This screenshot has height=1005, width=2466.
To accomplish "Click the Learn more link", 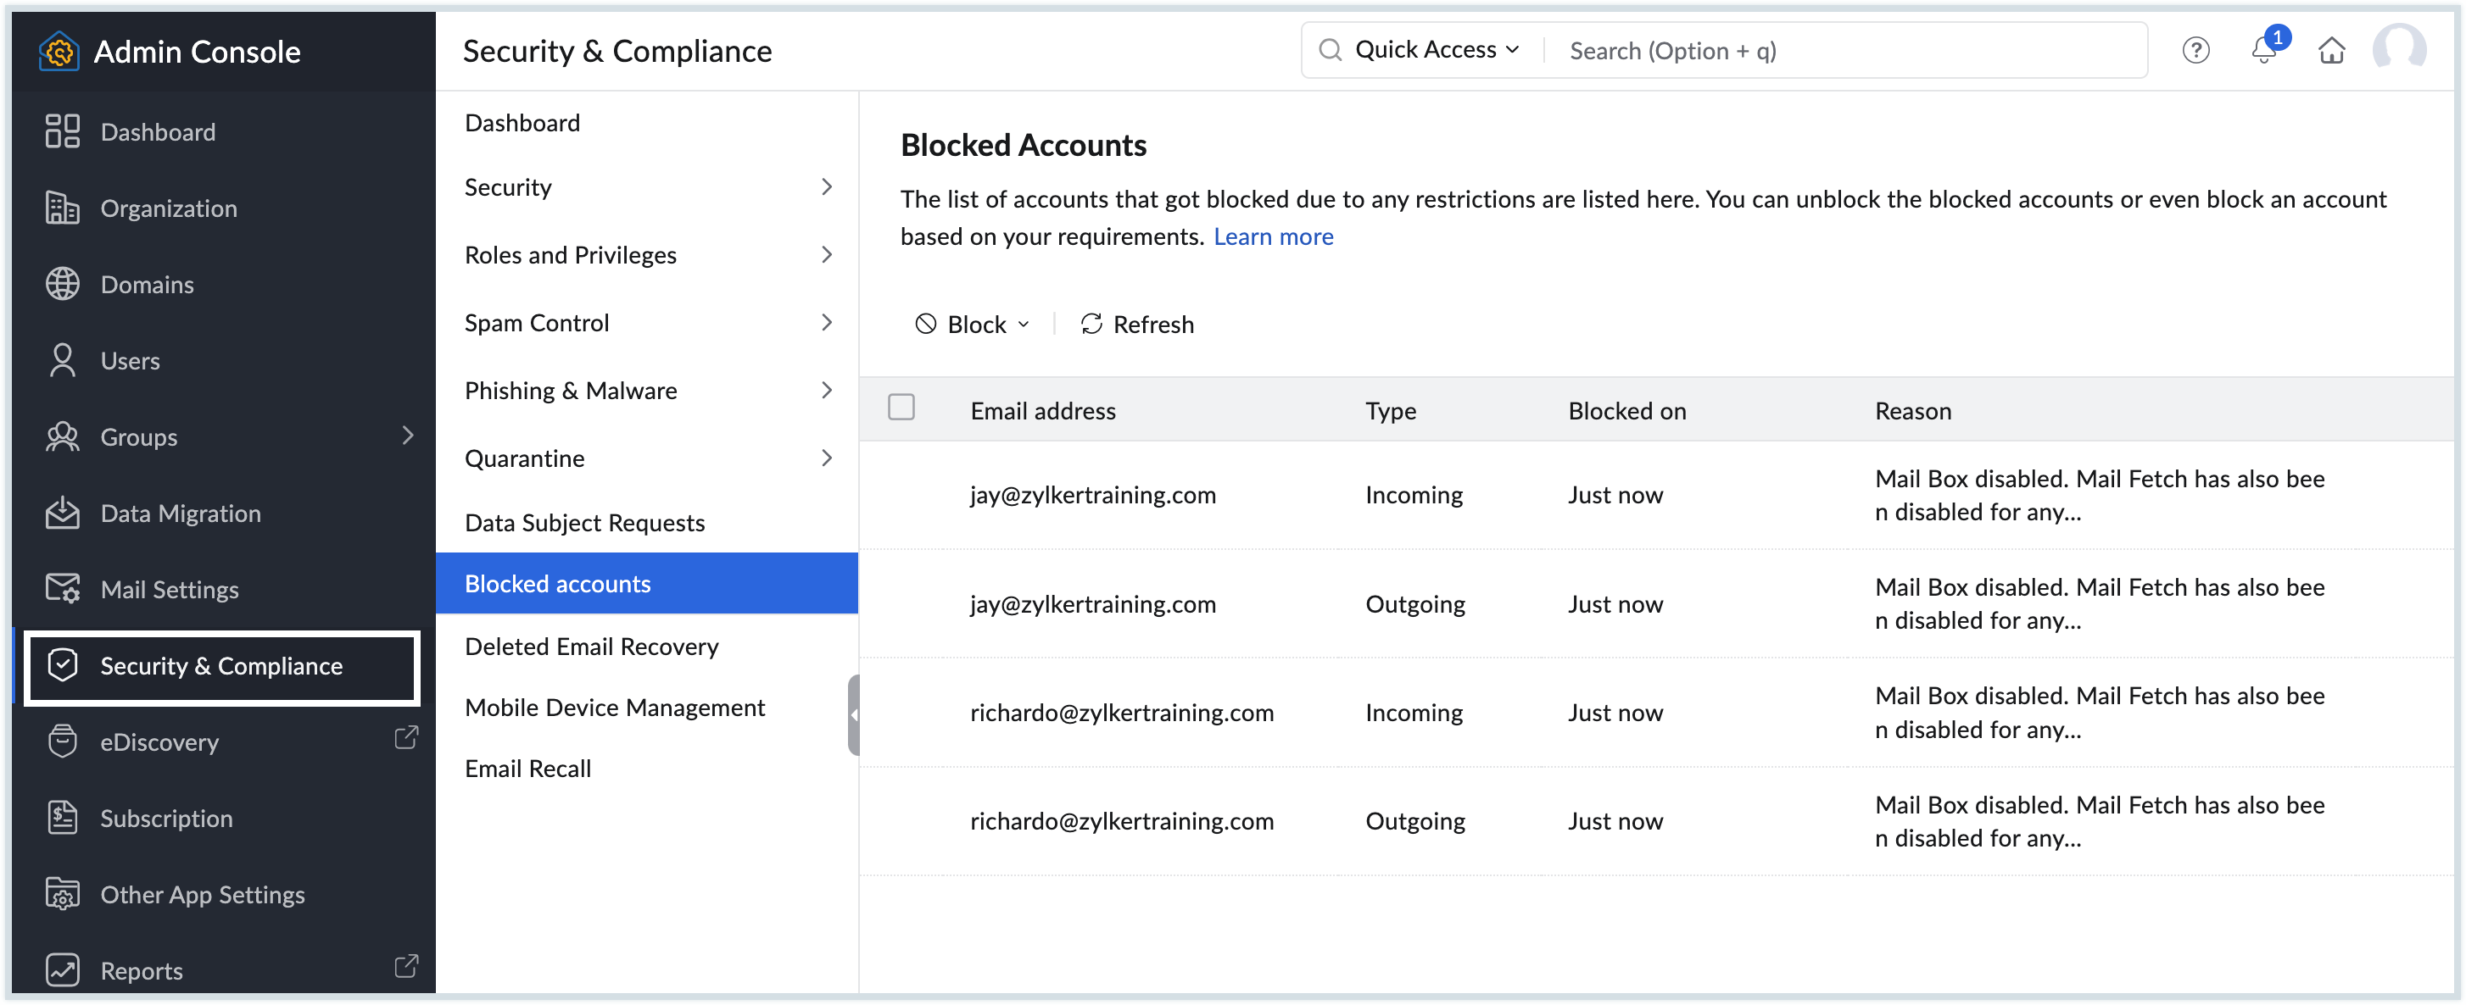I will click(x=1273, y=236).
